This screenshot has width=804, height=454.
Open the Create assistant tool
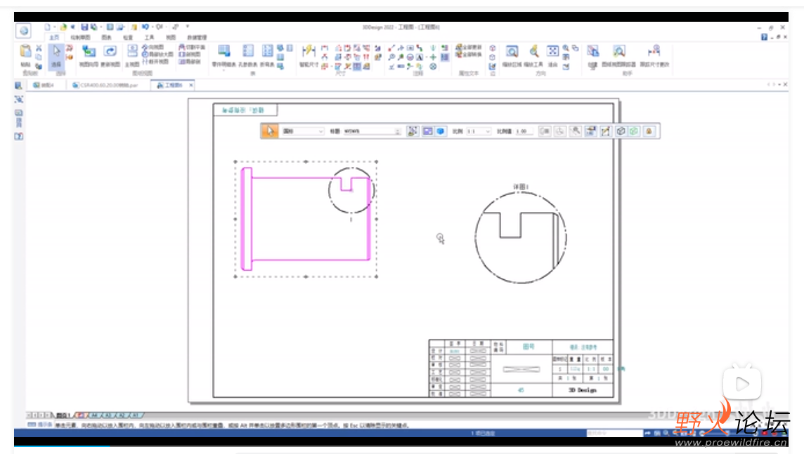pos(592,56)
